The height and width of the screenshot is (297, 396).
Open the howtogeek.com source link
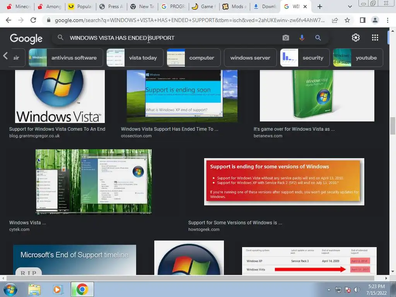(204, 230)
